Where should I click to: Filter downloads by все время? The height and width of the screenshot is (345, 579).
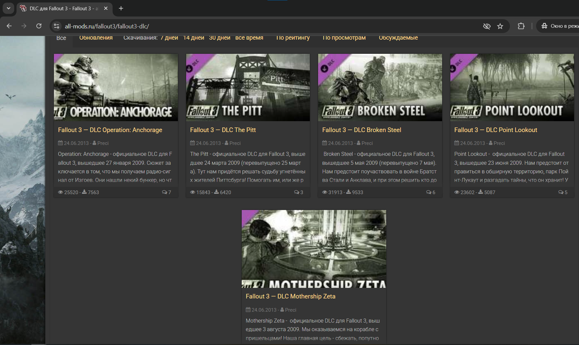[249, 38]
